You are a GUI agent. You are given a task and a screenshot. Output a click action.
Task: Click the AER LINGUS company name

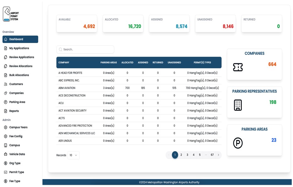pyautogui.click(x=65, y=141)
